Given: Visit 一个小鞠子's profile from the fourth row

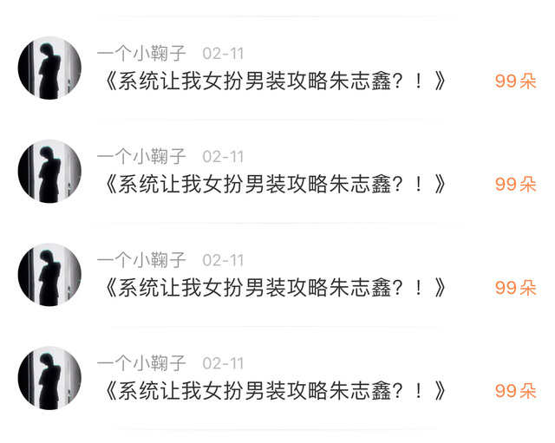Looking at the screenshot, I should pyautogui.click(x=141, y=363).
